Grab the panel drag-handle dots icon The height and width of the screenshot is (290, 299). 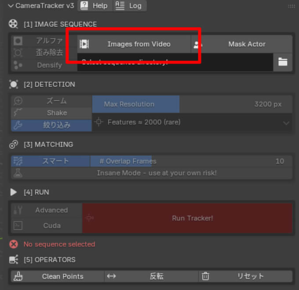pos(292,6)
